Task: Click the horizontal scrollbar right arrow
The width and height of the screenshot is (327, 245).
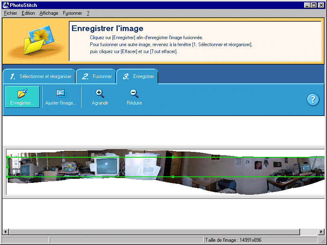Action: click(x=321, y=232)
